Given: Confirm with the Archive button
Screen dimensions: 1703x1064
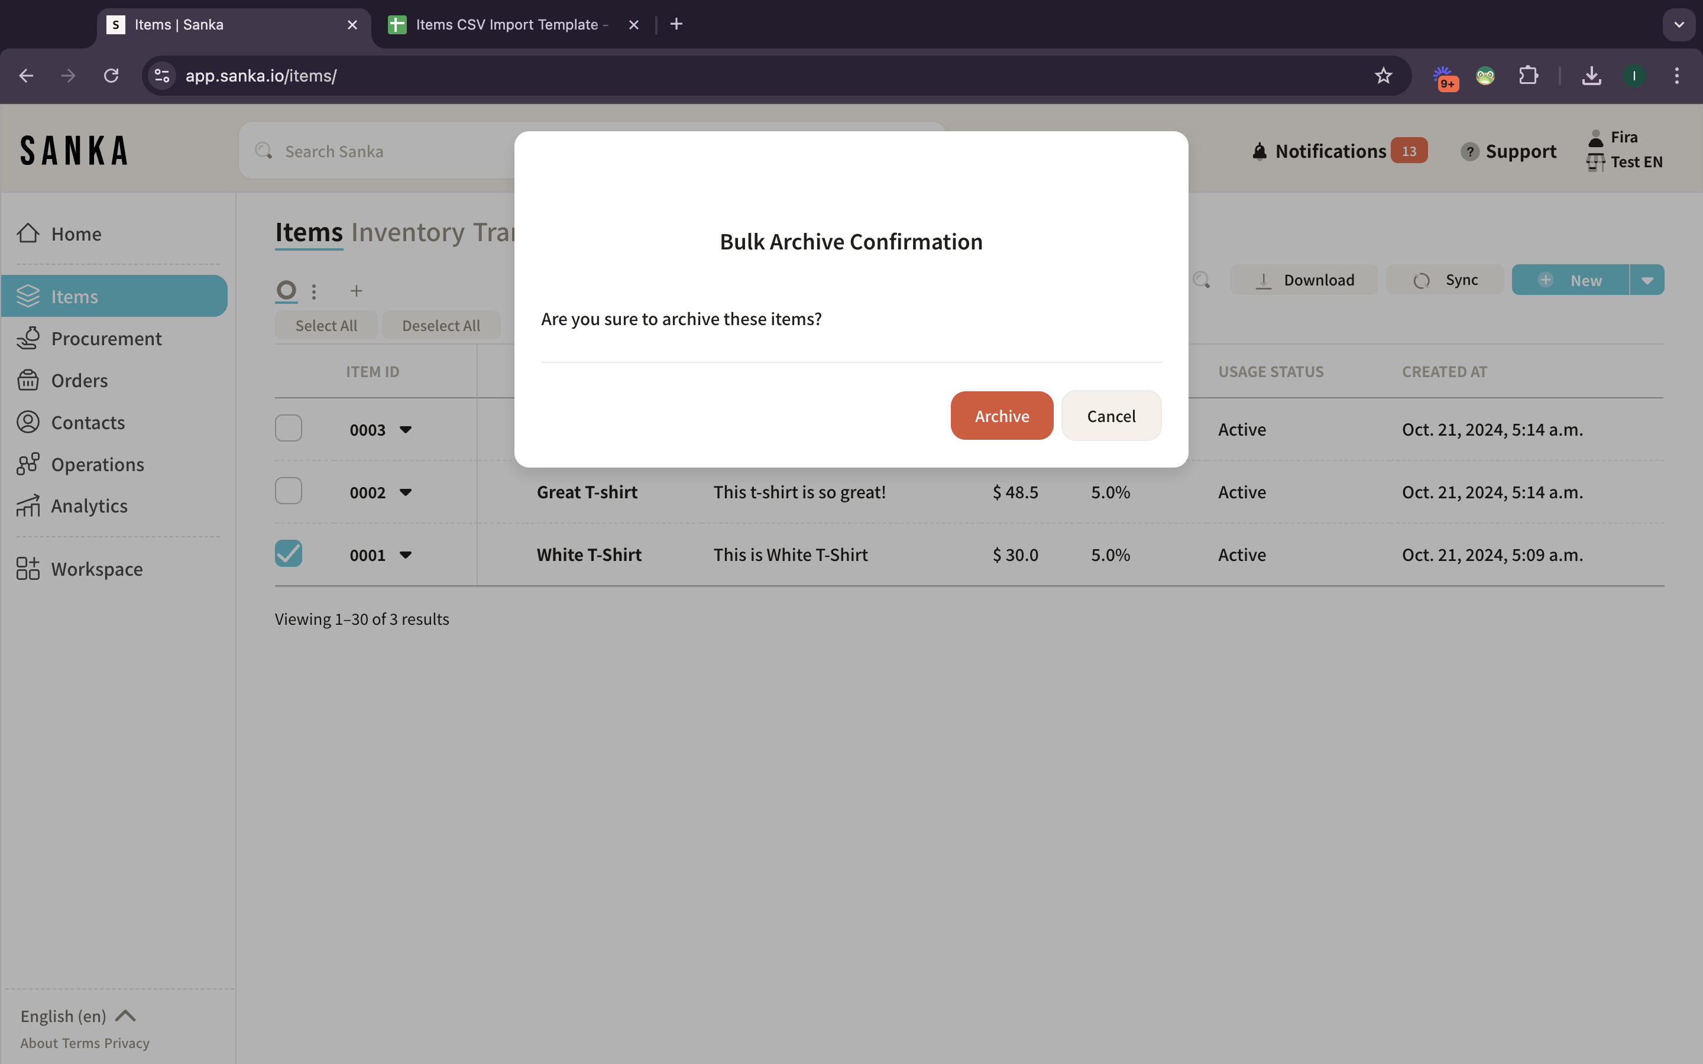Looking at the screenshot, I should [x=1001, y=416].
